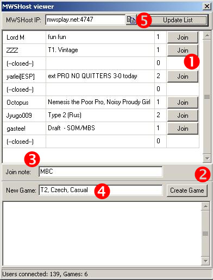Click the status bar 'Users connected: 139, Games: 6'

tap(45, 274)
